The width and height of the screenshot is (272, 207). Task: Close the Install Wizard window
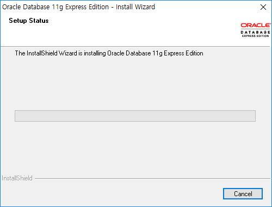coord(263,7)
